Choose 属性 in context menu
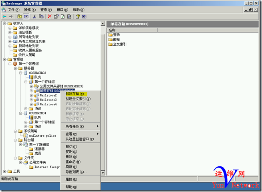 (x=81, y=180)
